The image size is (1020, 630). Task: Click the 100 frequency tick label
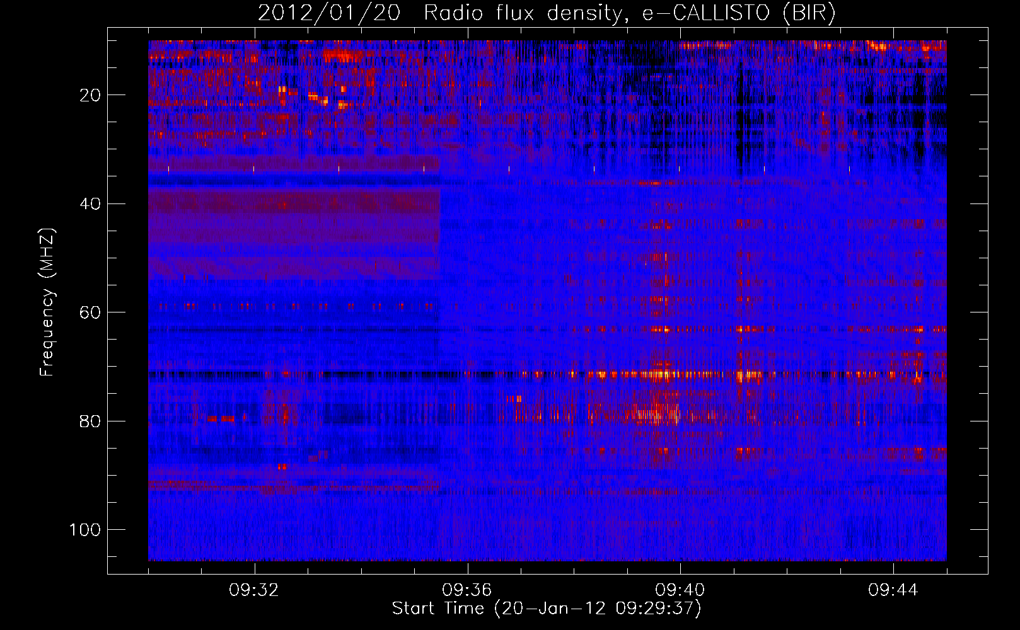(x=85, y=530)
